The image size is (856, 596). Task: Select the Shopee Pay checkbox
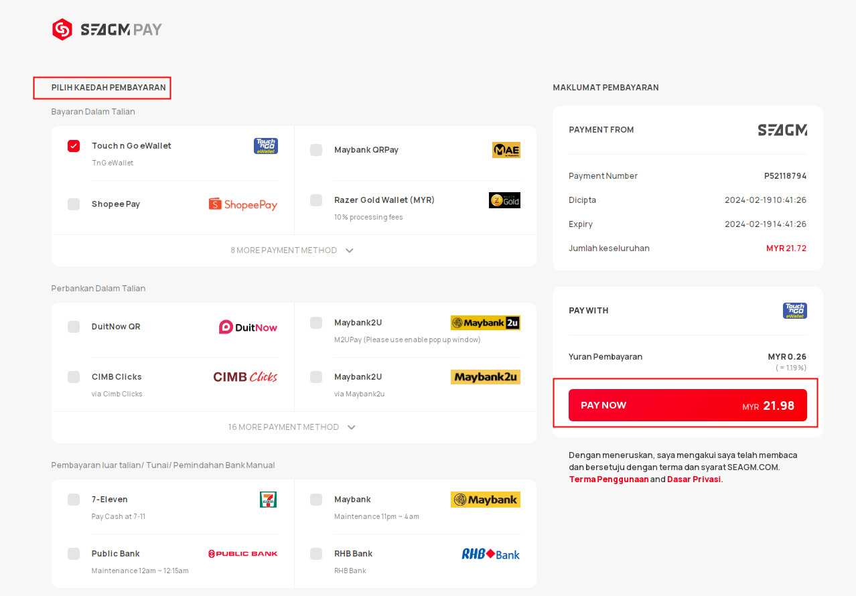(74, 204)
